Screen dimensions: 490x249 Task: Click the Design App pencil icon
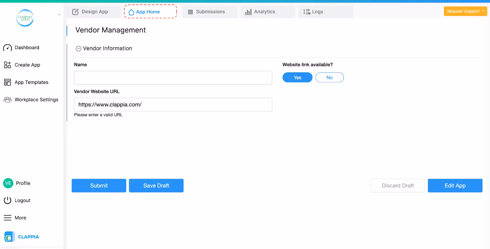pyautogui.click(x=75, y=12)
